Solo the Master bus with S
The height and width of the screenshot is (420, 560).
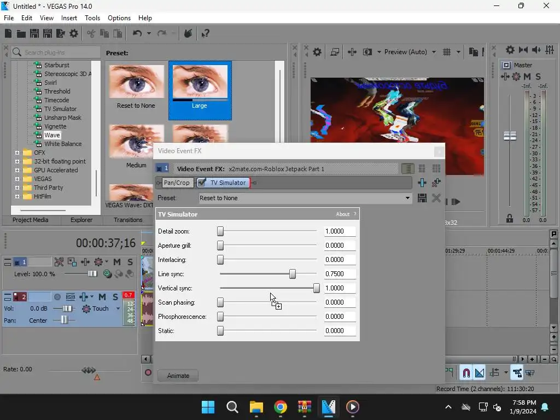click(538, 77)
